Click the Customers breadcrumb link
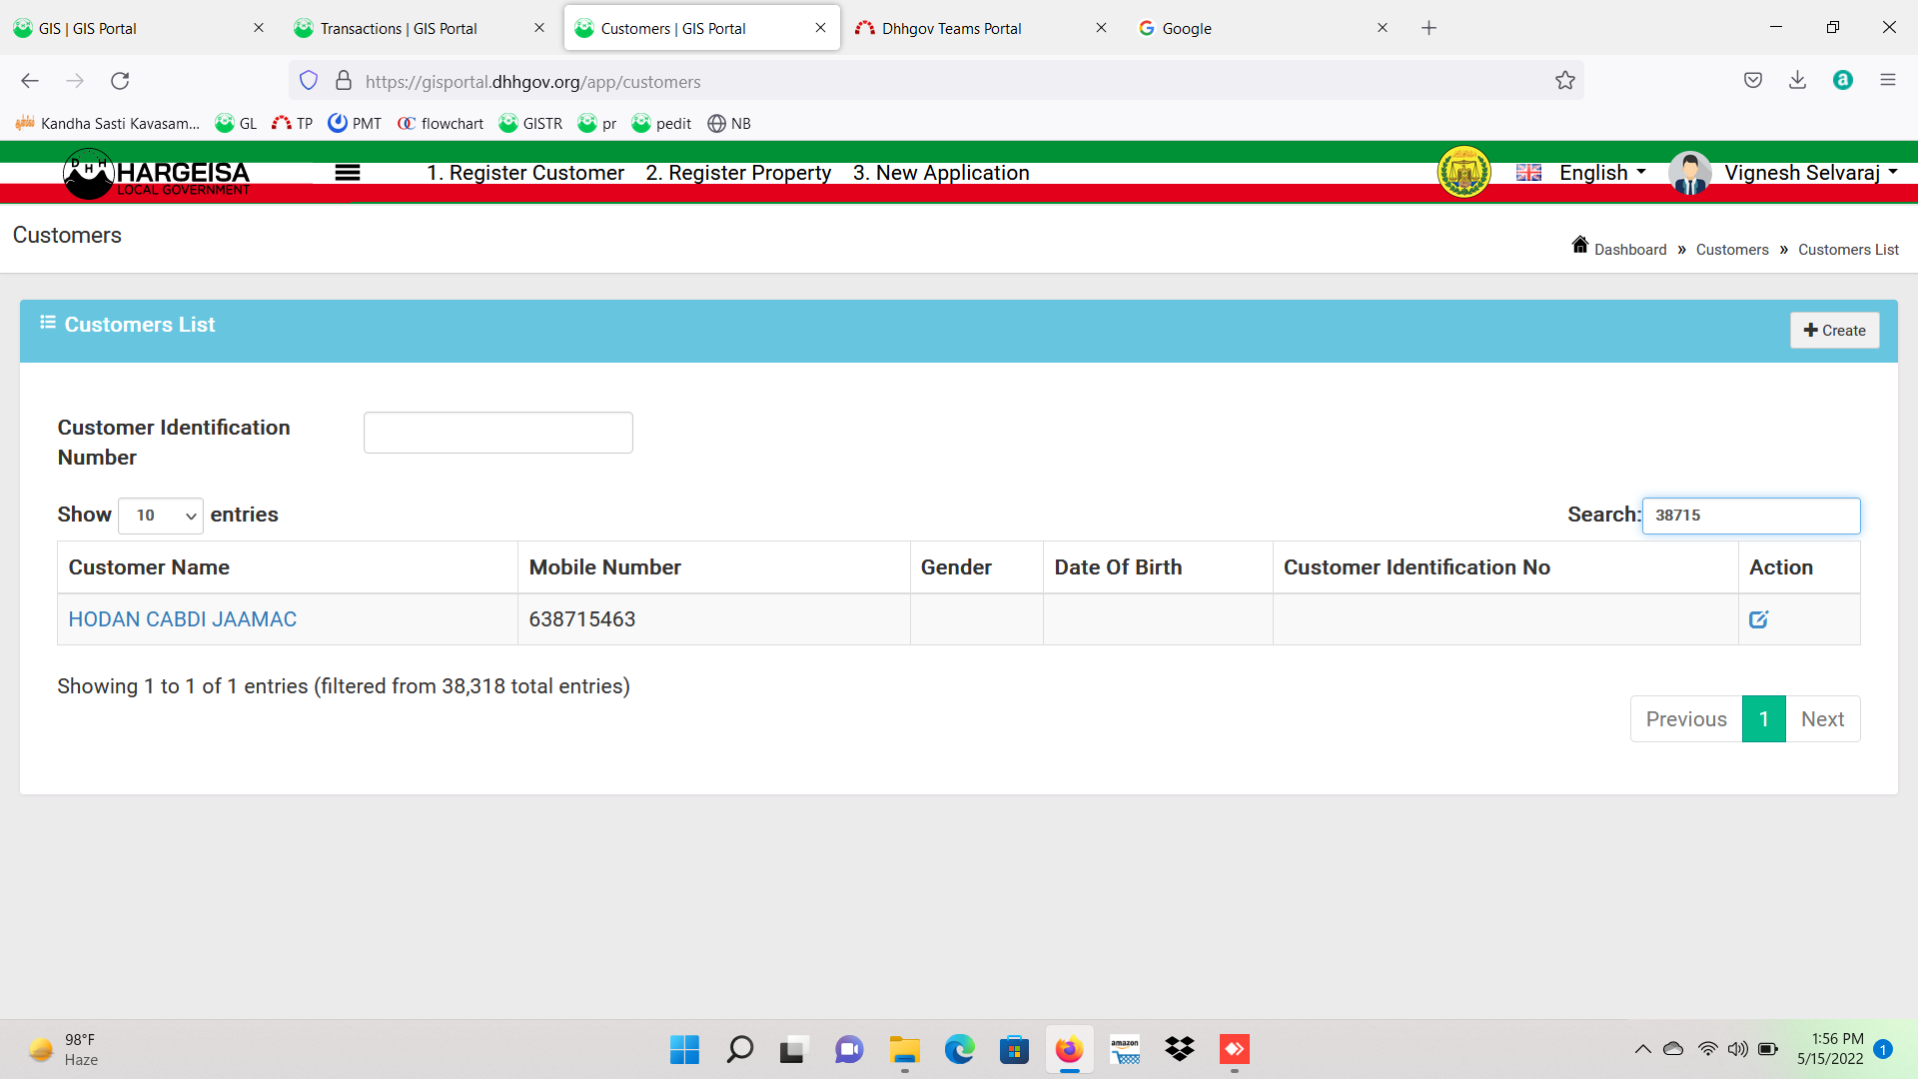Image resolution: width=1918 pixels, height=1079 pixels. 1732,250
